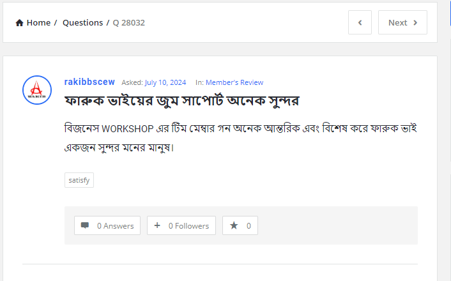Open the rakibbscew user avatar
The width and height of the screenshot is (451, 281).
36,90
